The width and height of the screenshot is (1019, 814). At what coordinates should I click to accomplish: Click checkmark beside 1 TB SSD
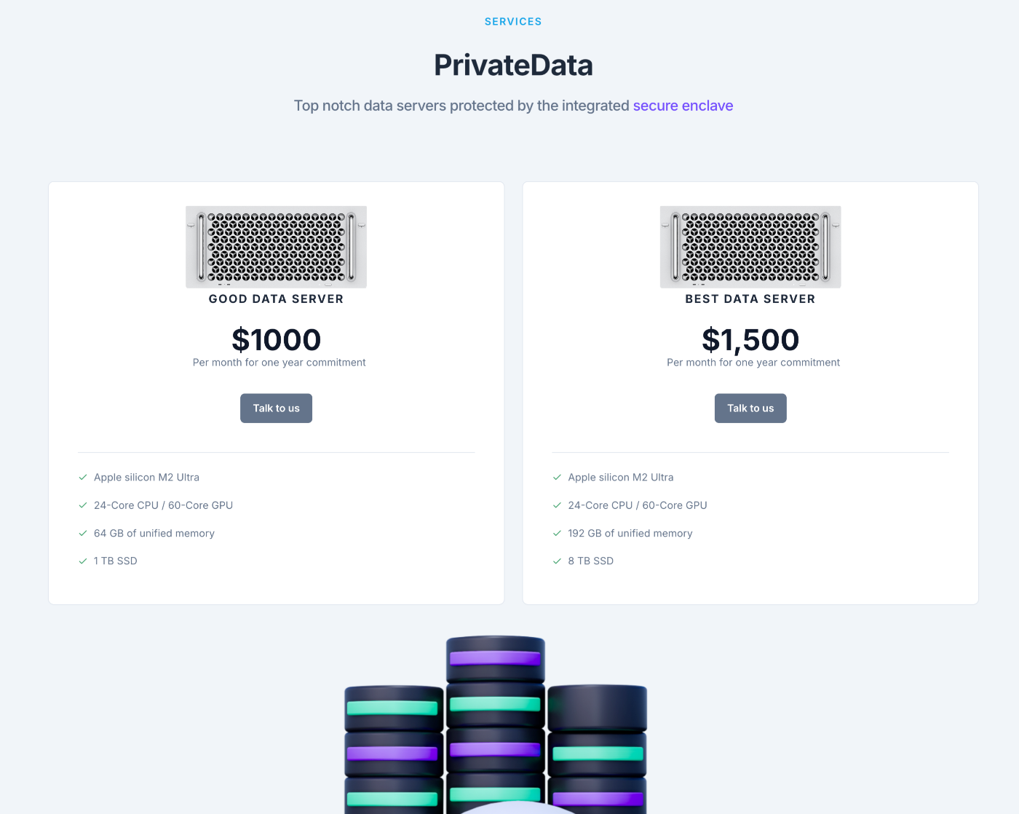pos(83,561)
